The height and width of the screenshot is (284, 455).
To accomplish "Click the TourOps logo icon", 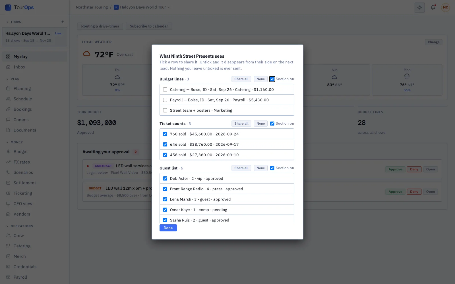I will (8, 7).
